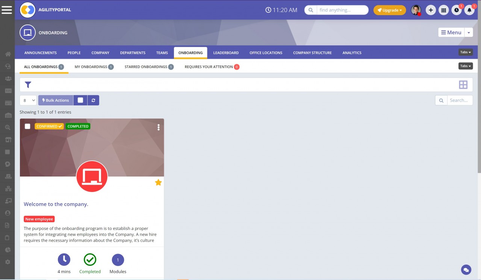Screen dimensions: 481x280
Task: Open the home icon in the left sidebar
Action: click(x=8, y=54)
